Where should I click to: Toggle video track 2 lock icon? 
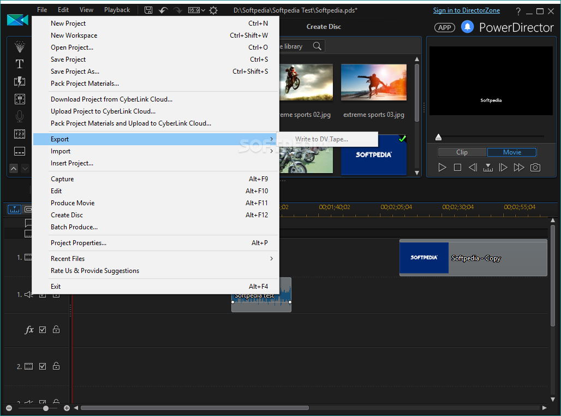(56, 366)
